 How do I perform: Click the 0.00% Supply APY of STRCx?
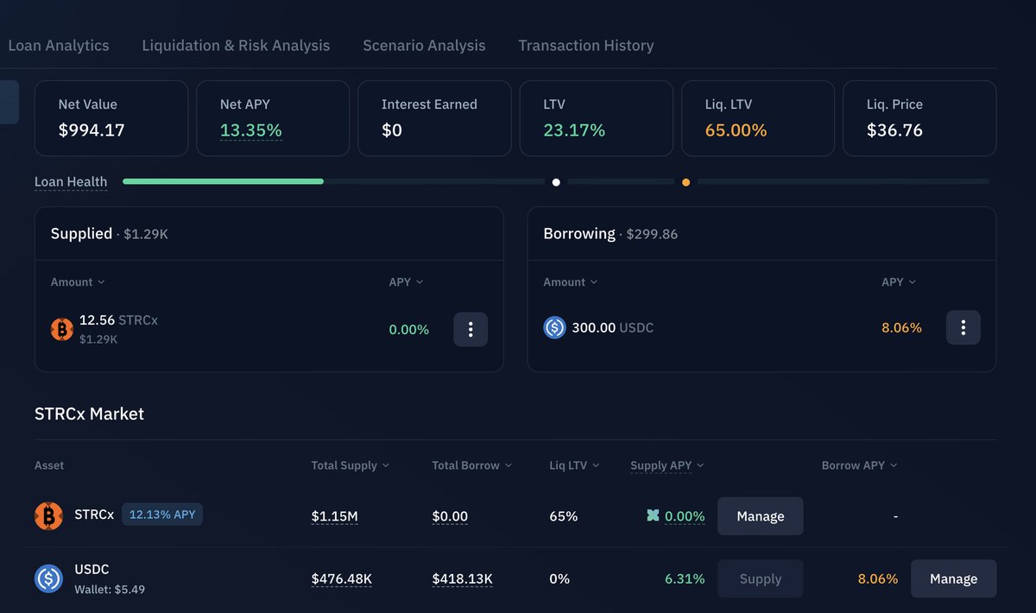[685, 516]
